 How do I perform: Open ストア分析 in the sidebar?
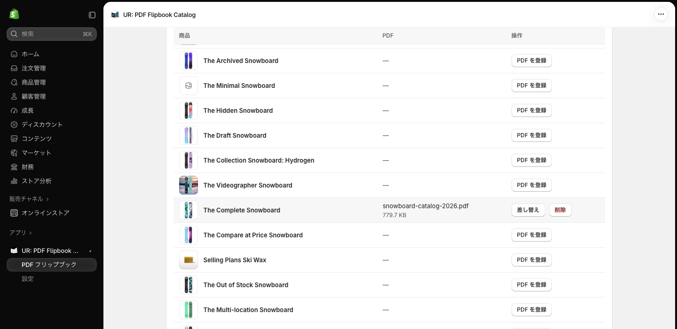[x=52, y=181]
